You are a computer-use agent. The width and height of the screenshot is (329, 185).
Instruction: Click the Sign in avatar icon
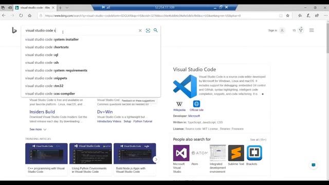[282, 30]
